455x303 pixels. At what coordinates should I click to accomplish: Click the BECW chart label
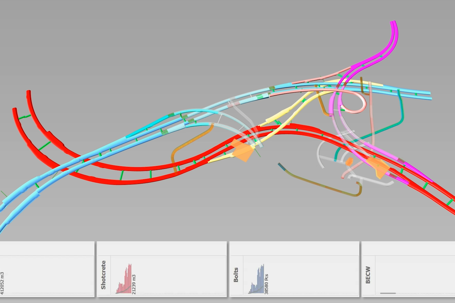point(368,275)
